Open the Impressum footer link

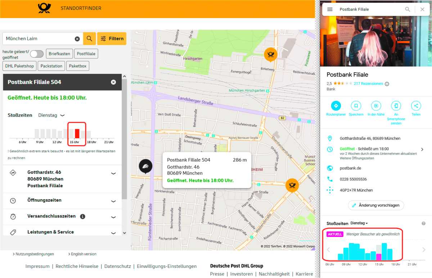37,266
